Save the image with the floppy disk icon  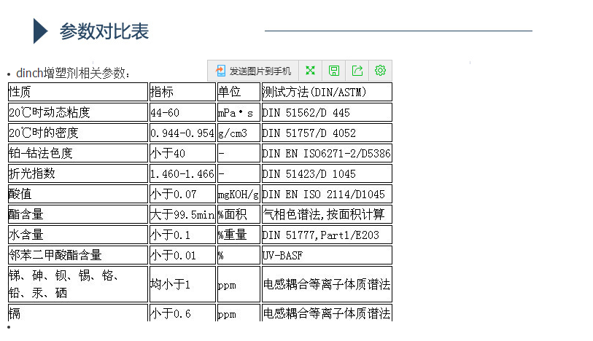pos(333,71)
